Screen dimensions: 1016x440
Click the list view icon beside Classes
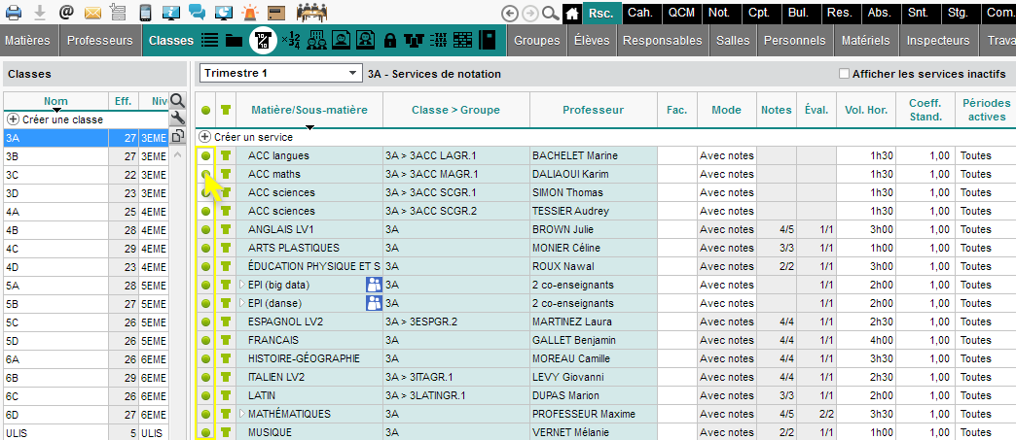point(209,41)
